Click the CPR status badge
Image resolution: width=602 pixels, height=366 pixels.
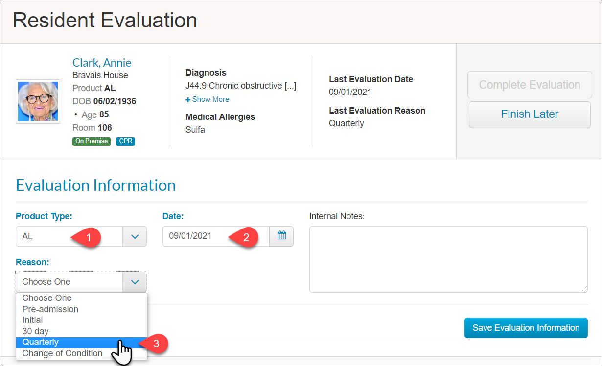125,141
